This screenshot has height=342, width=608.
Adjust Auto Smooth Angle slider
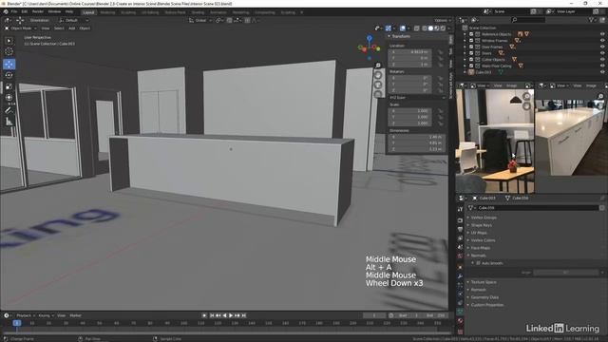tap(566, 273)
